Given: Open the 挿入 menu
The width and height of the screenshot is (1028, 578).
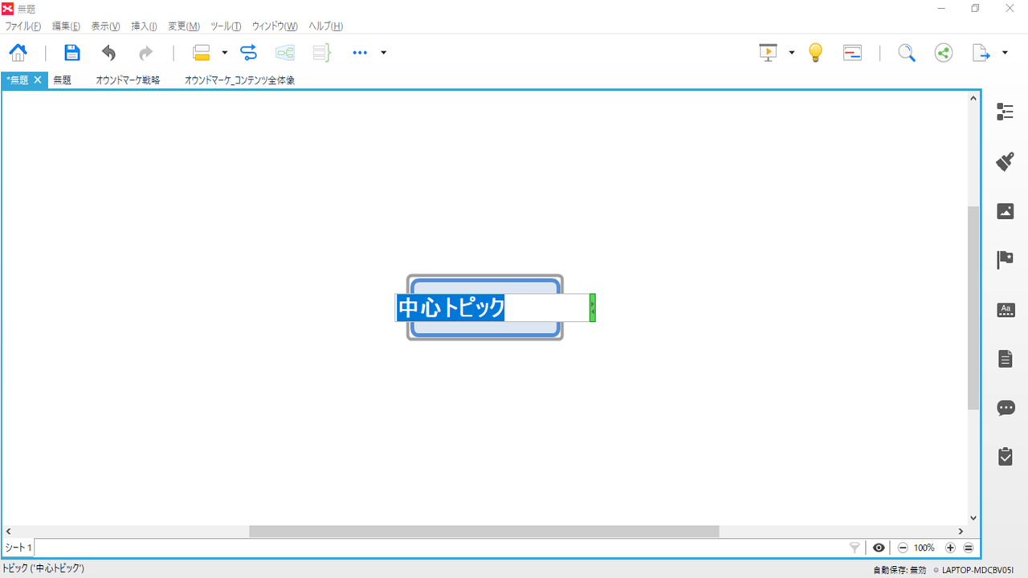Looking at the screenshot, I should click(x=144, y=26).
